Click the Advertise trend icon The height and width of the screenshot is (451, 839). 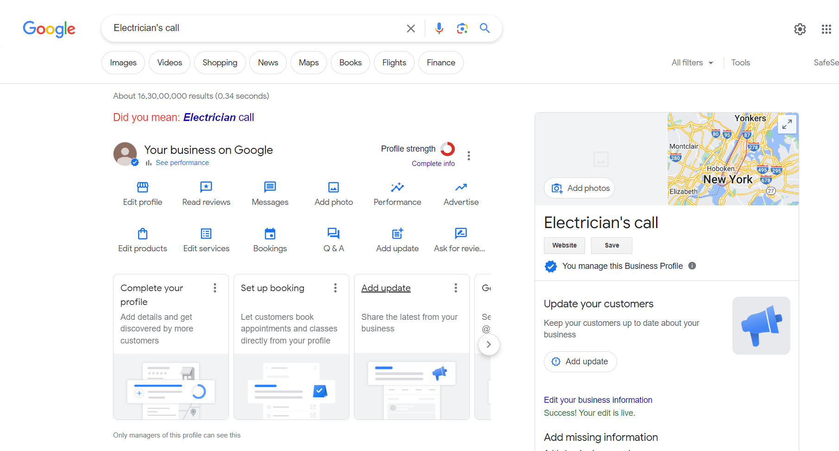pyautogui.click(x=461, y=187)
